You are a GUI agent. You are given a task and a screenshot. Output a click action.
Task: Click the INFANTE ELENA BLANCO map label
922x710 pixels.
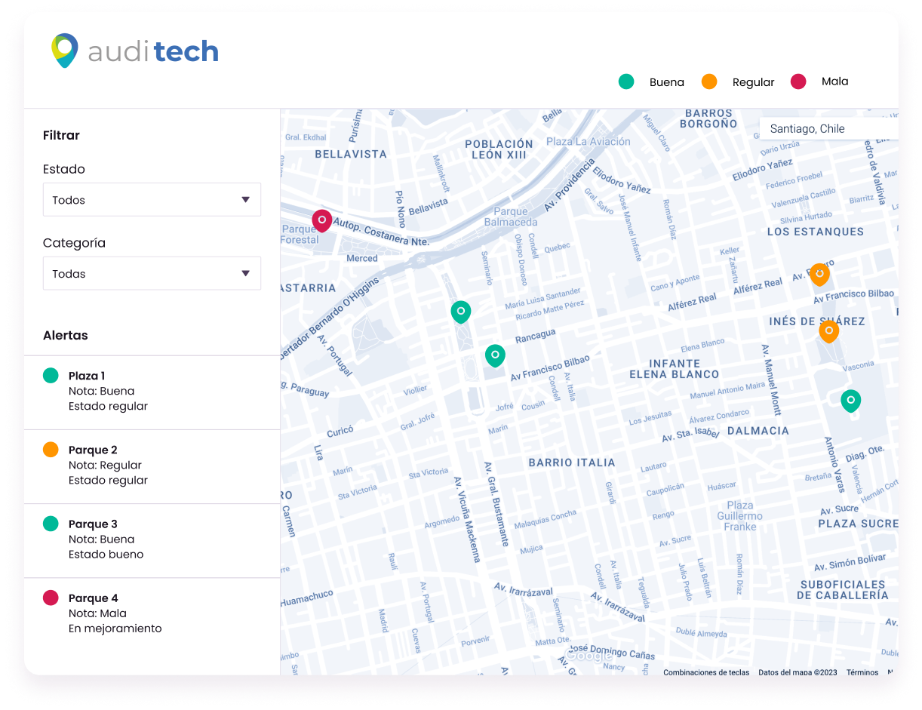pyautogui.click(x=675, y=369)
